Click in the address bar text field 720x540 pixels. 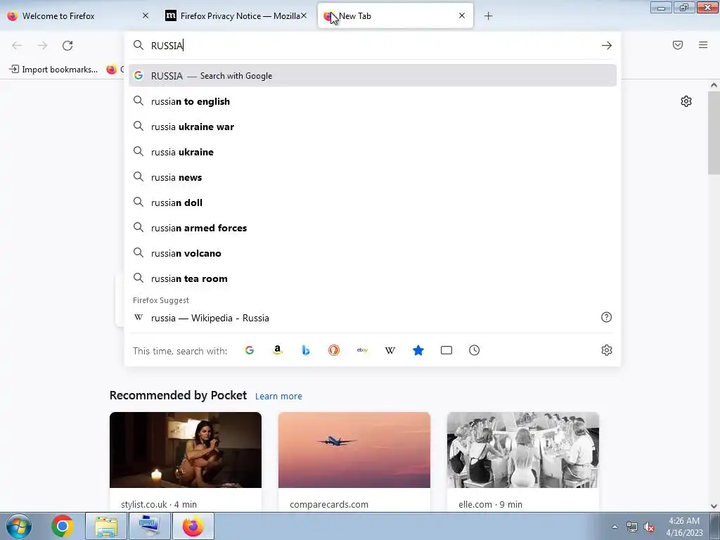pos(372,46)
